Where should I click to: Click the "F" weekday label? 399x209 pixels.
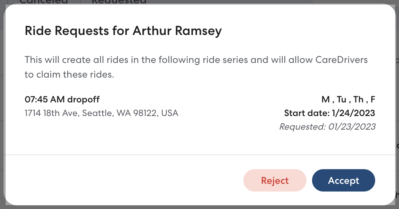click(373, 100)
